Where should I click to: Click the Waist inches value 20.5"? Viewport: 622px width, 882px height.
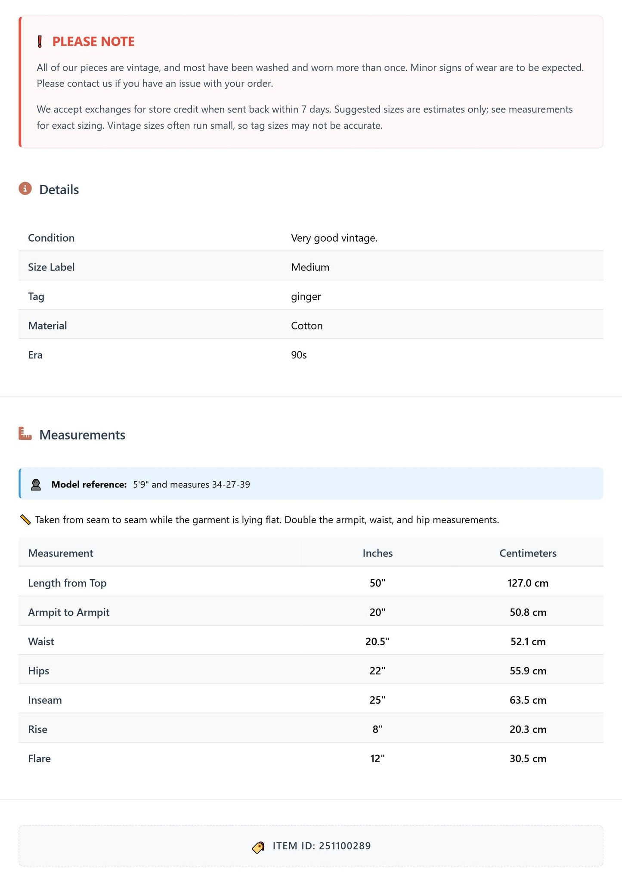point(378,642)
